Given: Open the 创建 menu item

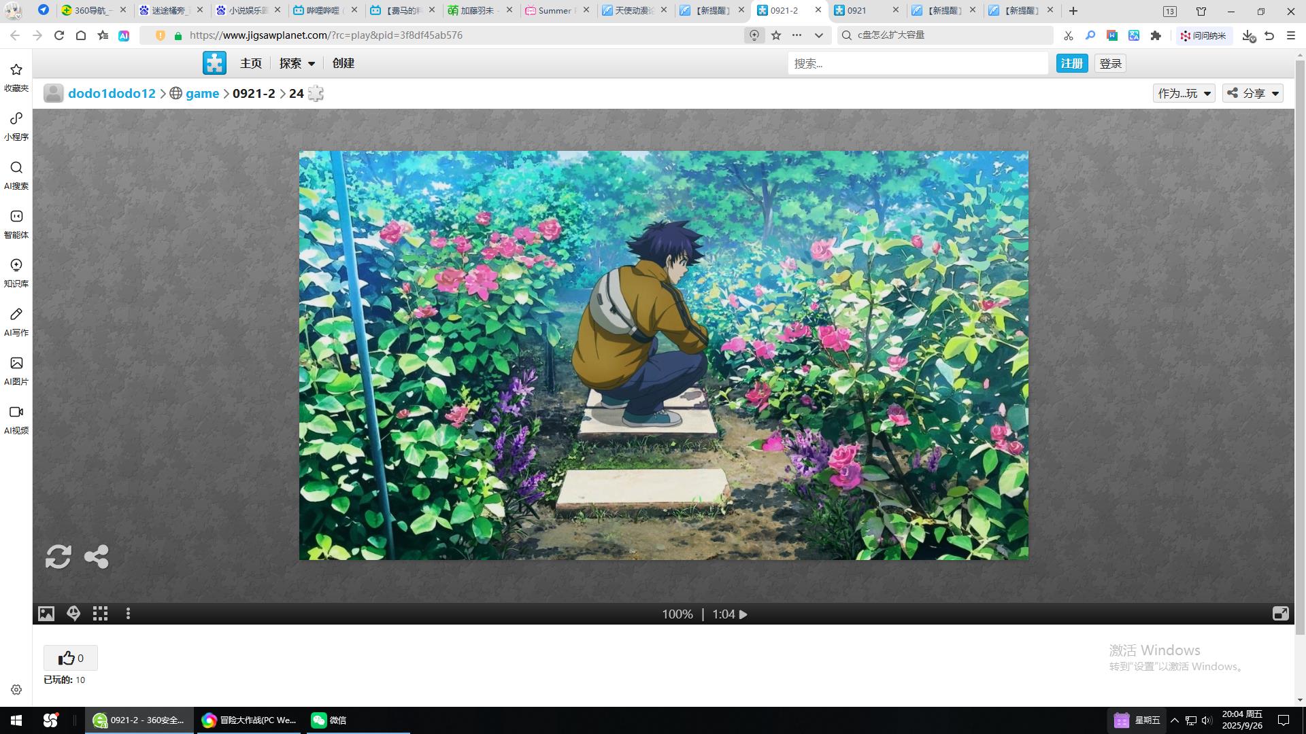Looking at the screenshot, I should pos(344,63).
